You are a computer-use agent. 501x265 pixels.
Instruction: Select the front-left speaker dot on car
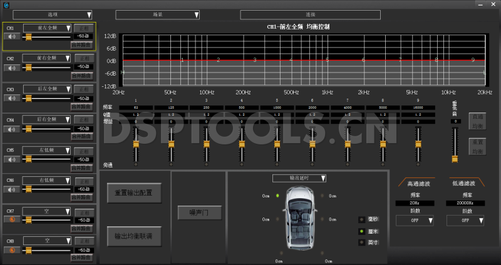click(x=277, y=196)
